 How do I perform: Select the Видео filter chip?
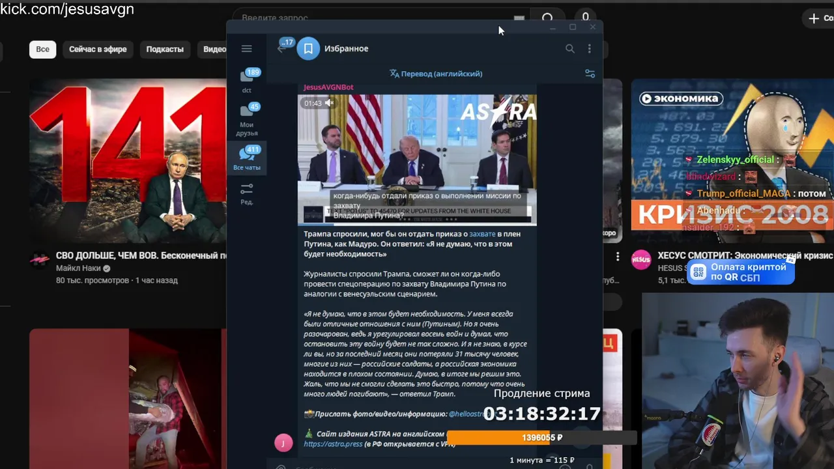tap(214, 49)
